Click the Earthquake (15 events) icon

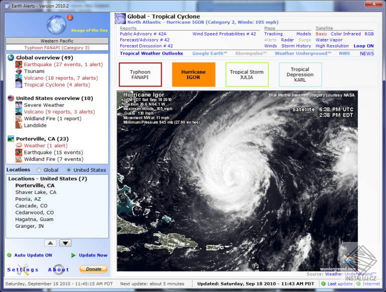(x=19, y=152)
